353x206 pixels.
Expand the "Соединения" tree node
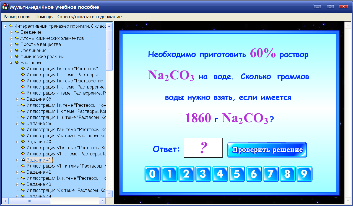pyautogui.click(x=11, y=50)
